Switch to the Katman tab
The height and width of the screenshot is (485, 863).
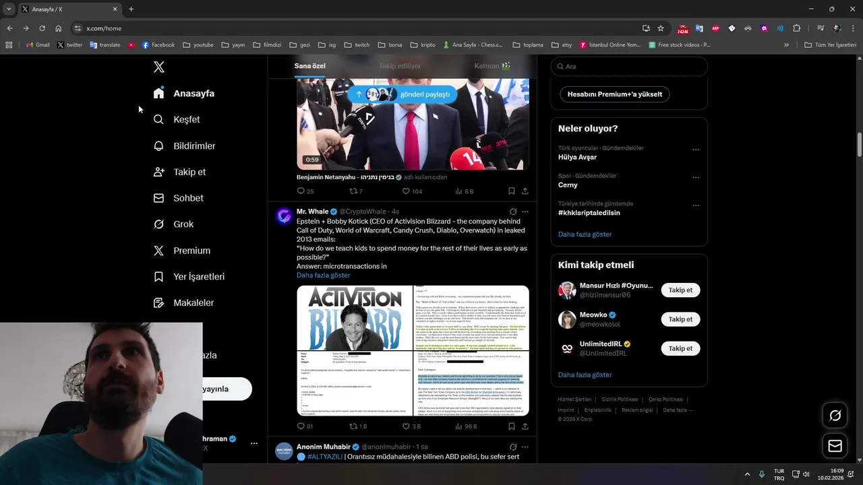coord(492,66)
